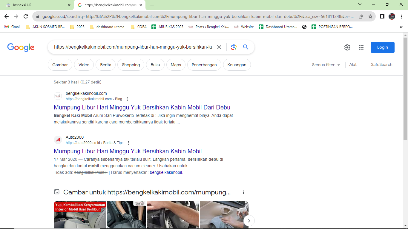Open the globe bookmark icon
The width and height of the screenshot is (408, 229).
pyautogui.click(x=304, y=27)
